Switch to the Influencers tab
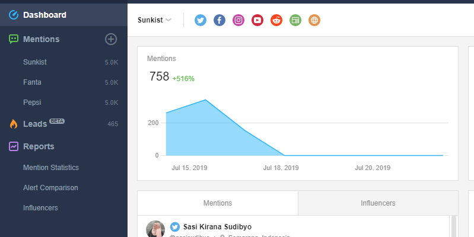The width and height of the screenshot is (474, 237). (378, 203)
